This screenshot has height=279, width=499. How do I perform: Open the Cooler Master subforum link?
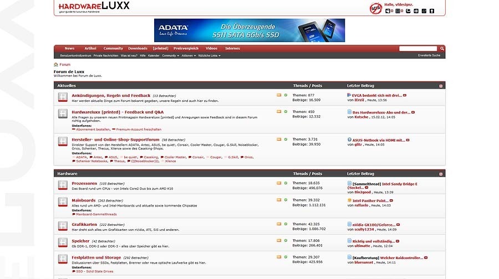(175, 157)
